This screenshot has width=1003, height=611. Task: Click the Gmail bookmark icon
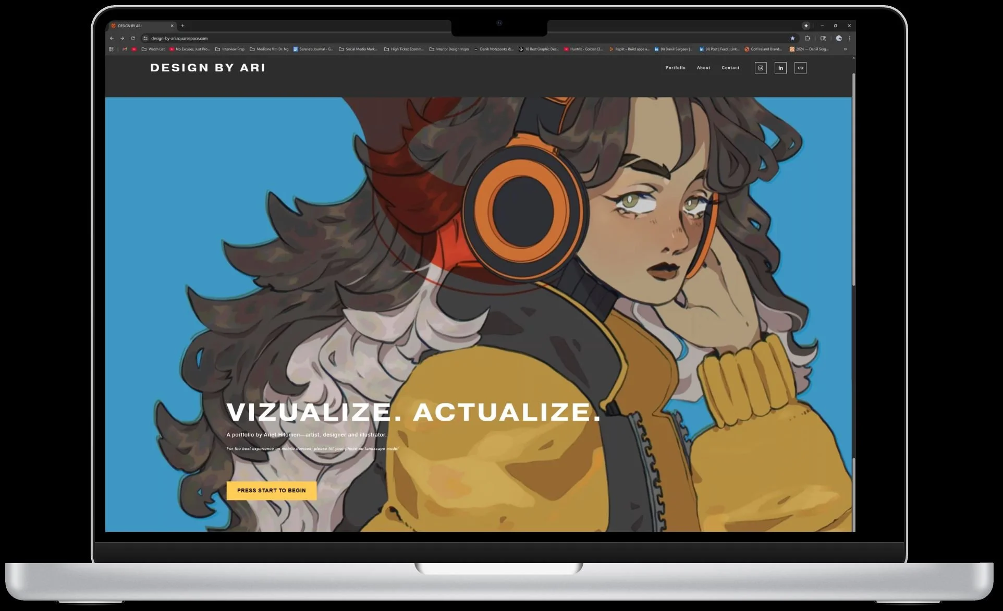pyautogui.click(x=125, y=49)
